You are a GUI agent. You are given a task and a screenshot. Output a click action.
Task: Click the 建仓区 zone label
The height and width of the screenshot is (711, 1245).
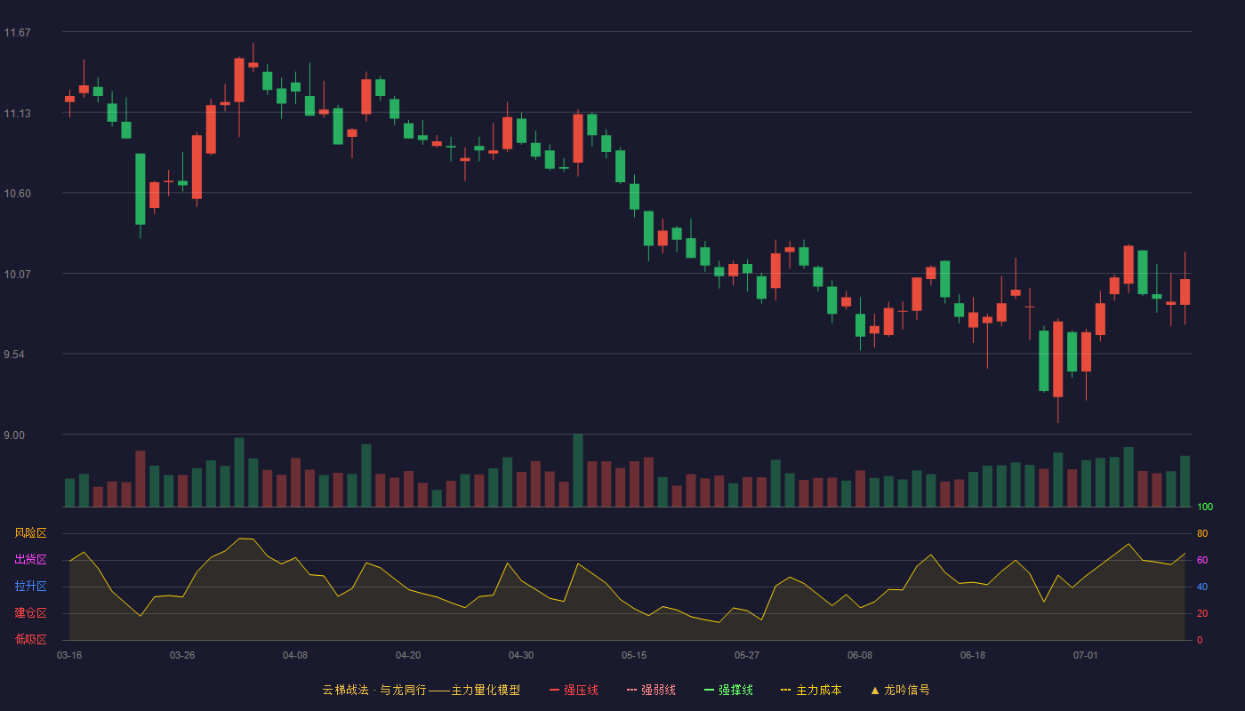[x=30, y=613]
